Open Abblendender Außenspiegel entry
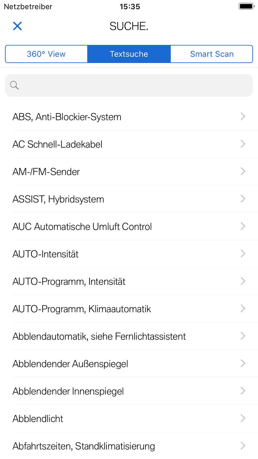Viewport: 258px width, 459px height. coord(129,363)
